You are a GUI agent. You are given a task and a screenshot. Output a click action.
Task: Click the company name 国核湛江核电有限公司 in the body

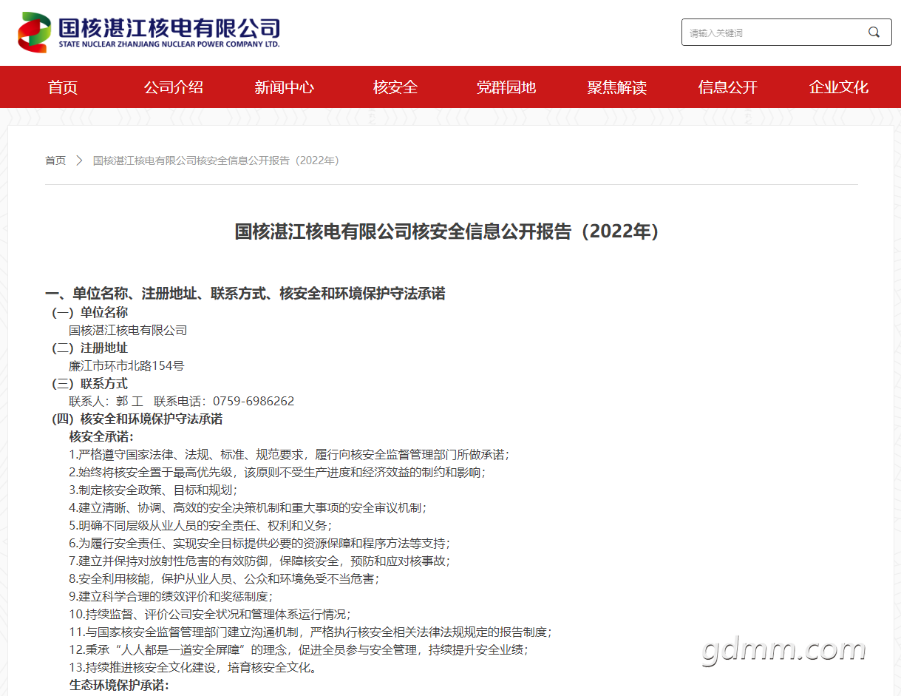[x=128, y=330]
